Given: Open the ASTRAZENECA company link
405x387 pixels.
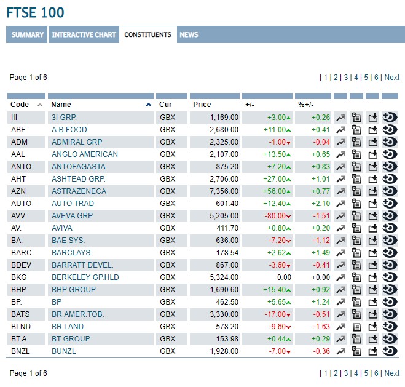Looking at the screenshot, I should pos(79,191).
